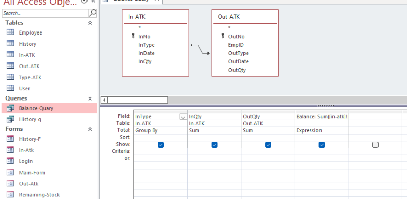Viewport: 407px width, 199px height.
Task: Click the navigation pane Search box
Action: (45, 13)
